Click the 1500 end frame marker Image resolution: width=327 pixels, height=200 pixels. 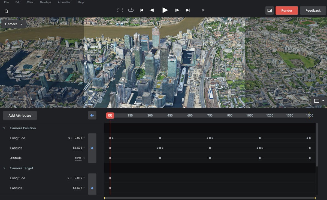tap(310, 115)
